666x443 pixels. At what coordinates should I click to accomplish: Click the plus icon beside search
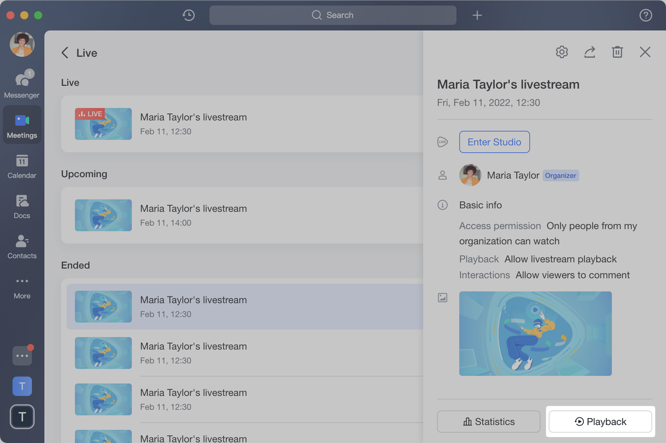477,15
